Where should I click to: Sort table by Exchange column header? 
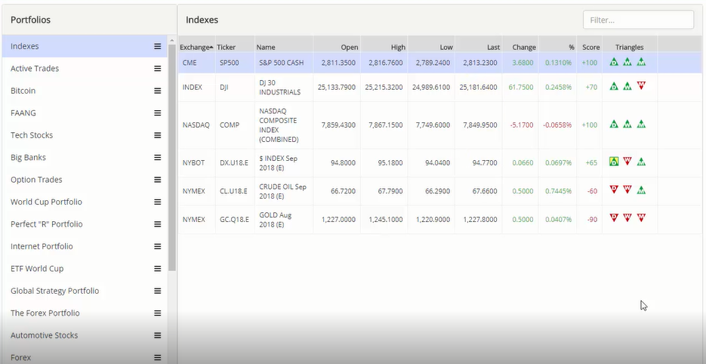(x=196, y=47)
